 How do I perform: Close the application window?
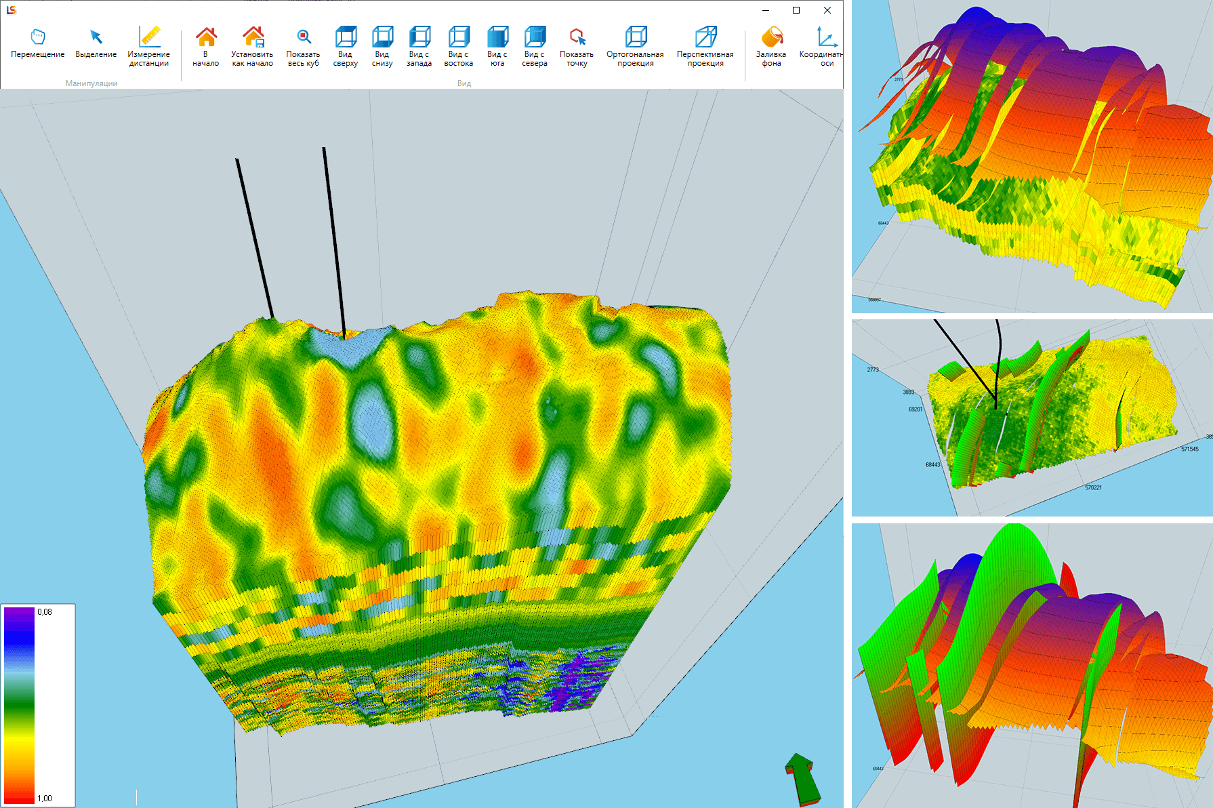coord(827,10)
